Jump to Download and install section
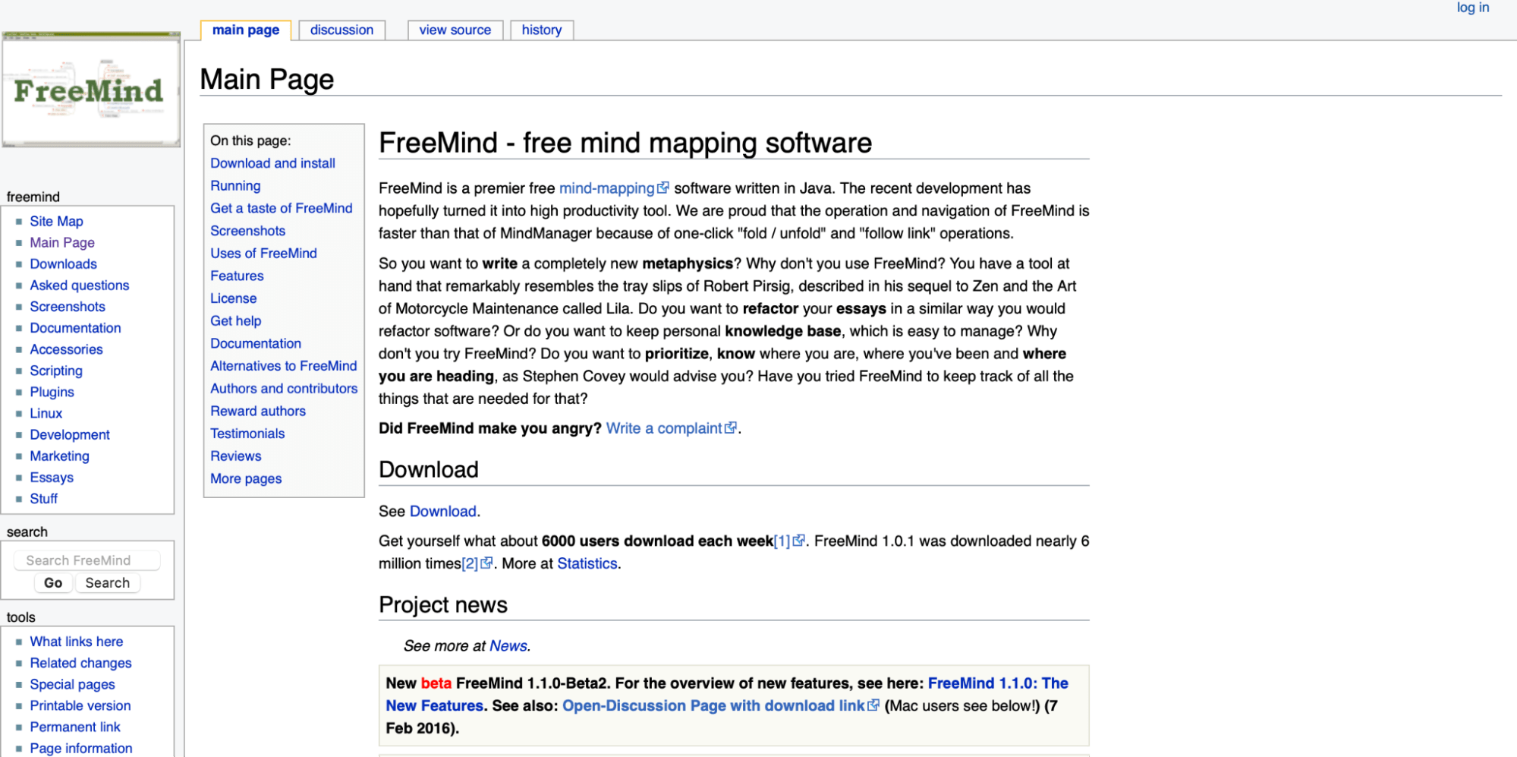 pos(273,163)
